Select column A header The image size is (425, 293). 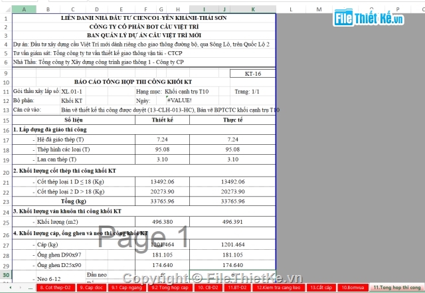[24, 9]
